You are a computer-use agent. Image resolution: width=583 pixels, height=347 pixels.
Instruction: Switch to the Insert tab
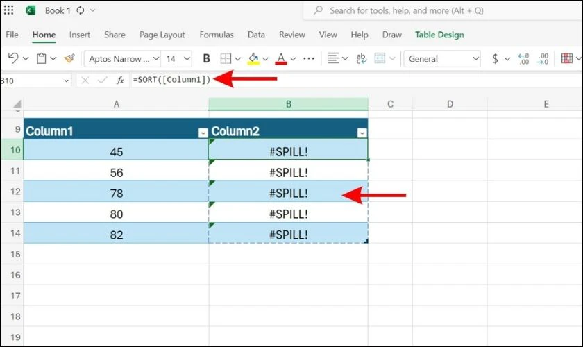point(80,35)
